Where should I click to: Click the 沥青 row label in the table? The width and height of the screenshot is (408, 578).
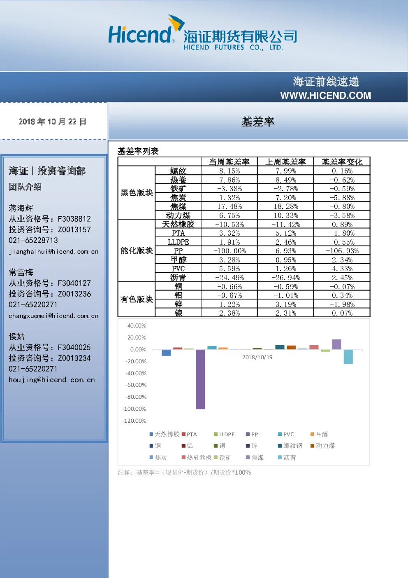178,278
